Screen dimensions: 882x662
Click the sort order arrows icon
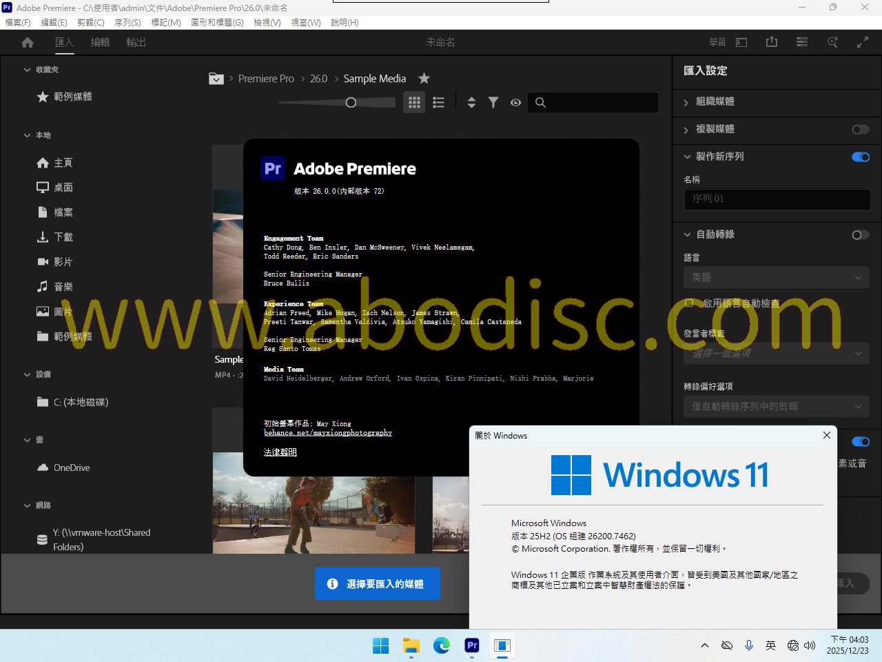(x=471, y=103)
